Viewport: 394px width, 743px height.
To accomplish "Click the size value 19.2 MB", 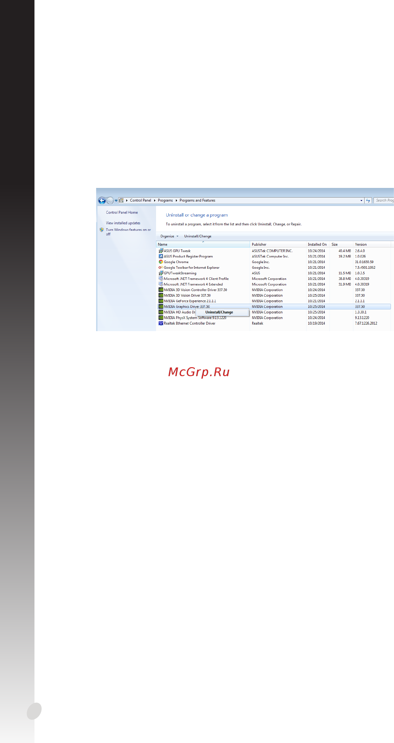I will point(345,257).
